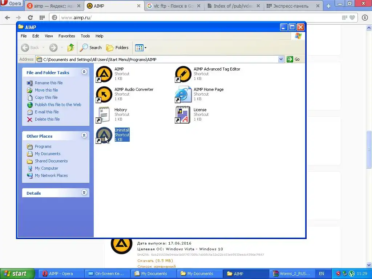Image resolution: width=372 pixels, height=279 pixels.
Task: Open the Edit menu
Action: (x=36, y=36)
